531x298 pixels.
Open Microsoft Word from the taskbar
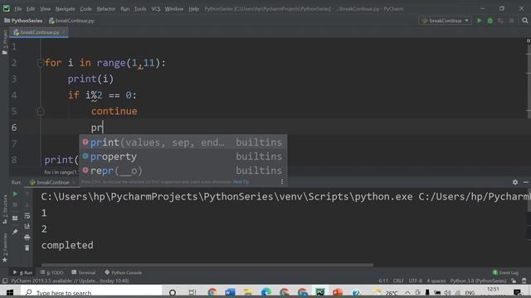pos(231,292)
